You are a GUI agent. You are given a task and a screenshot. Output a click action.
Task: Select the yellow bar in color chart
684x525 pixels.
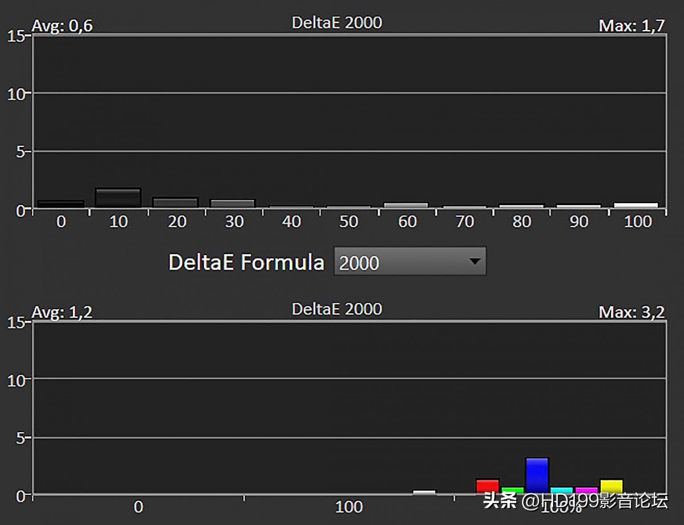pyautogui.click(x=611, y=487)
